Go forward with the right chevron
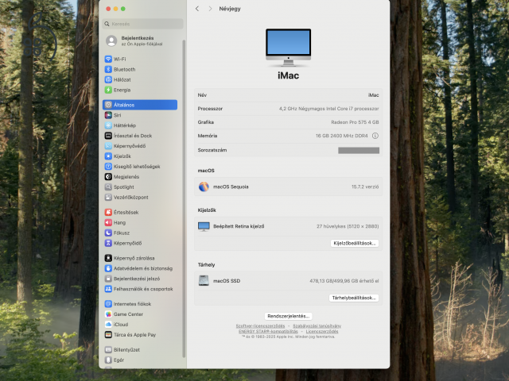 tap(210, 9)
